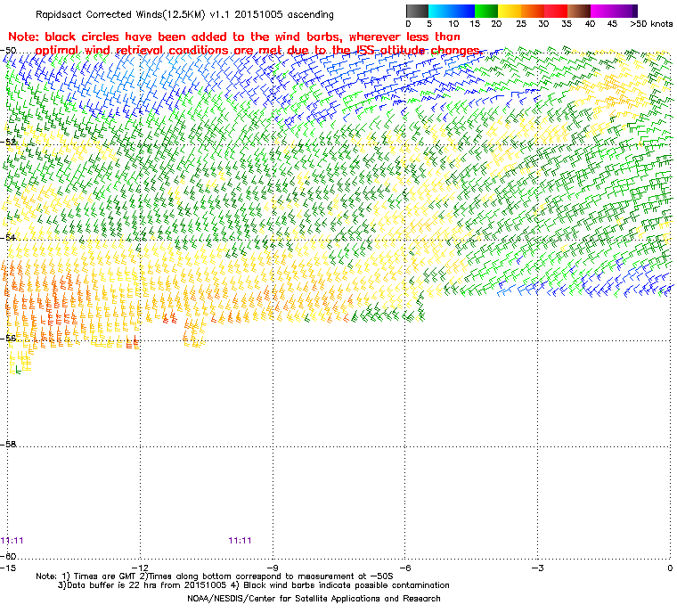Click the '20151005 ascending' date in title

pos(284,14)
